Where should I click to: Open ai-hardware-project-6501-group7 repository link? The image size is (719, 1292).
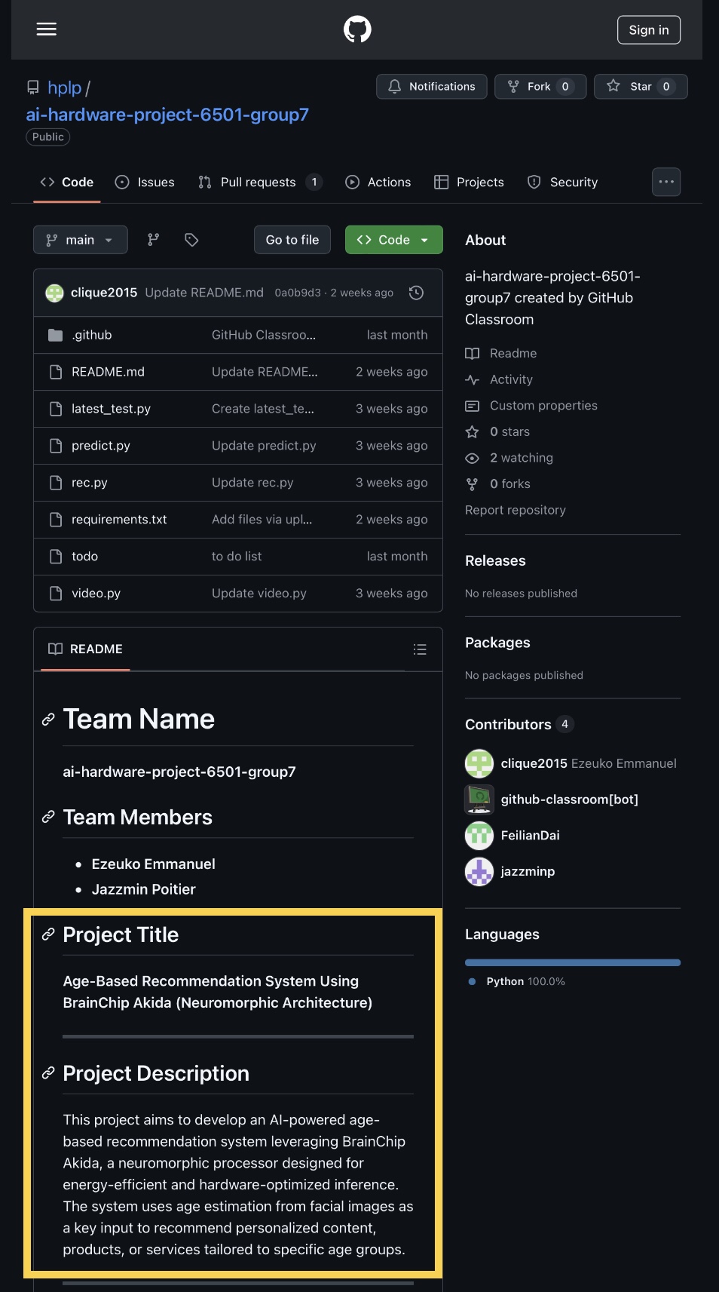tap(167, 115)
